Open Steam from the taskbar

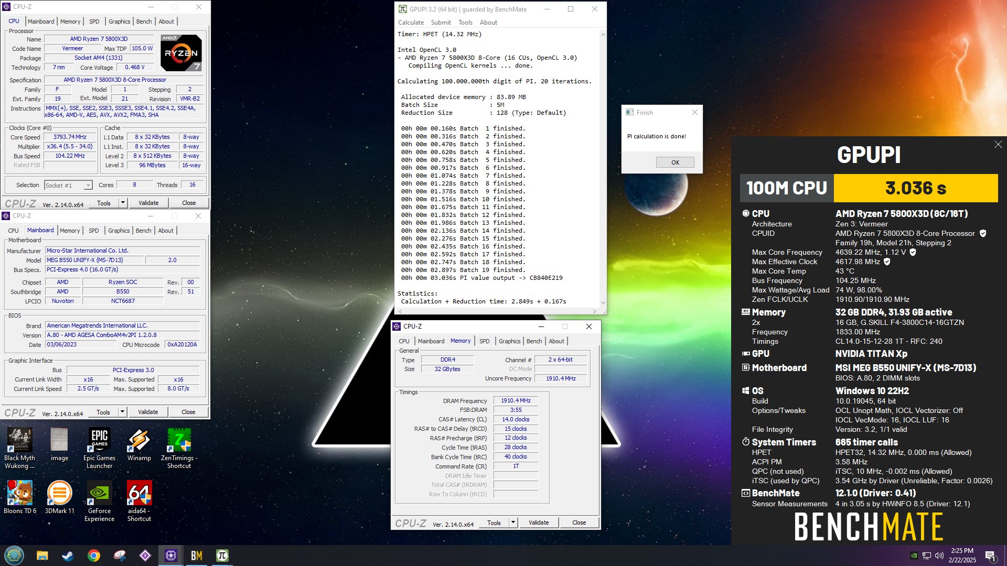tap(68, 556)
